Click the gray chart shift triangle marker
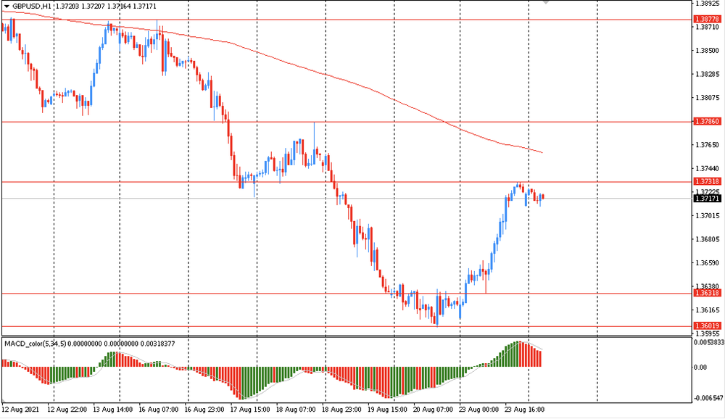The width and height of the screenshot is (725, 419). (546, 2)
